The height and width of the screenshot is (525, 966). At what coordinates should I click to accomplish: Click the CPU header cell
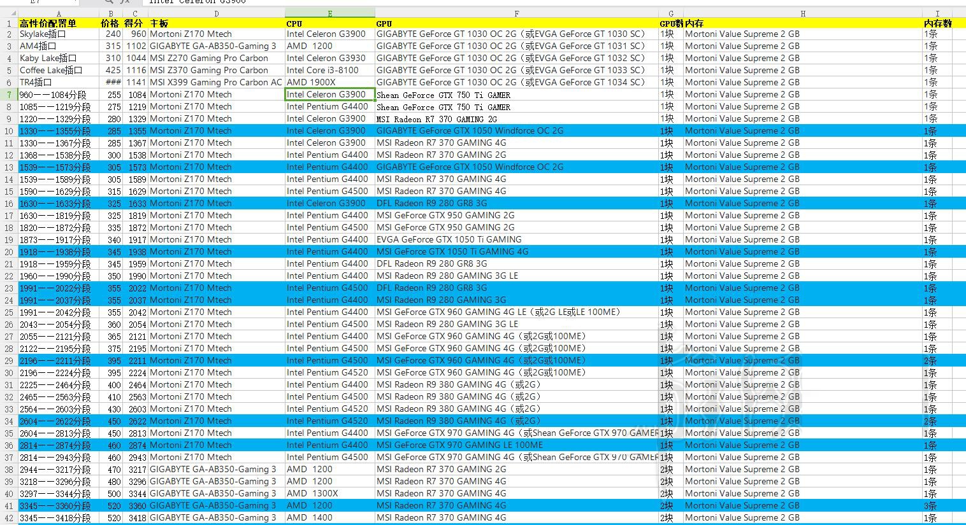point(330,24)
